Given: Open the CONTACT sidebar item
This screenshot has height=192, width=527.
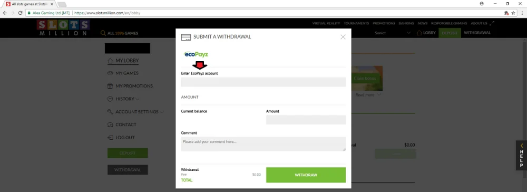Looking at the screenshot, I should click(x=126, y=124).
